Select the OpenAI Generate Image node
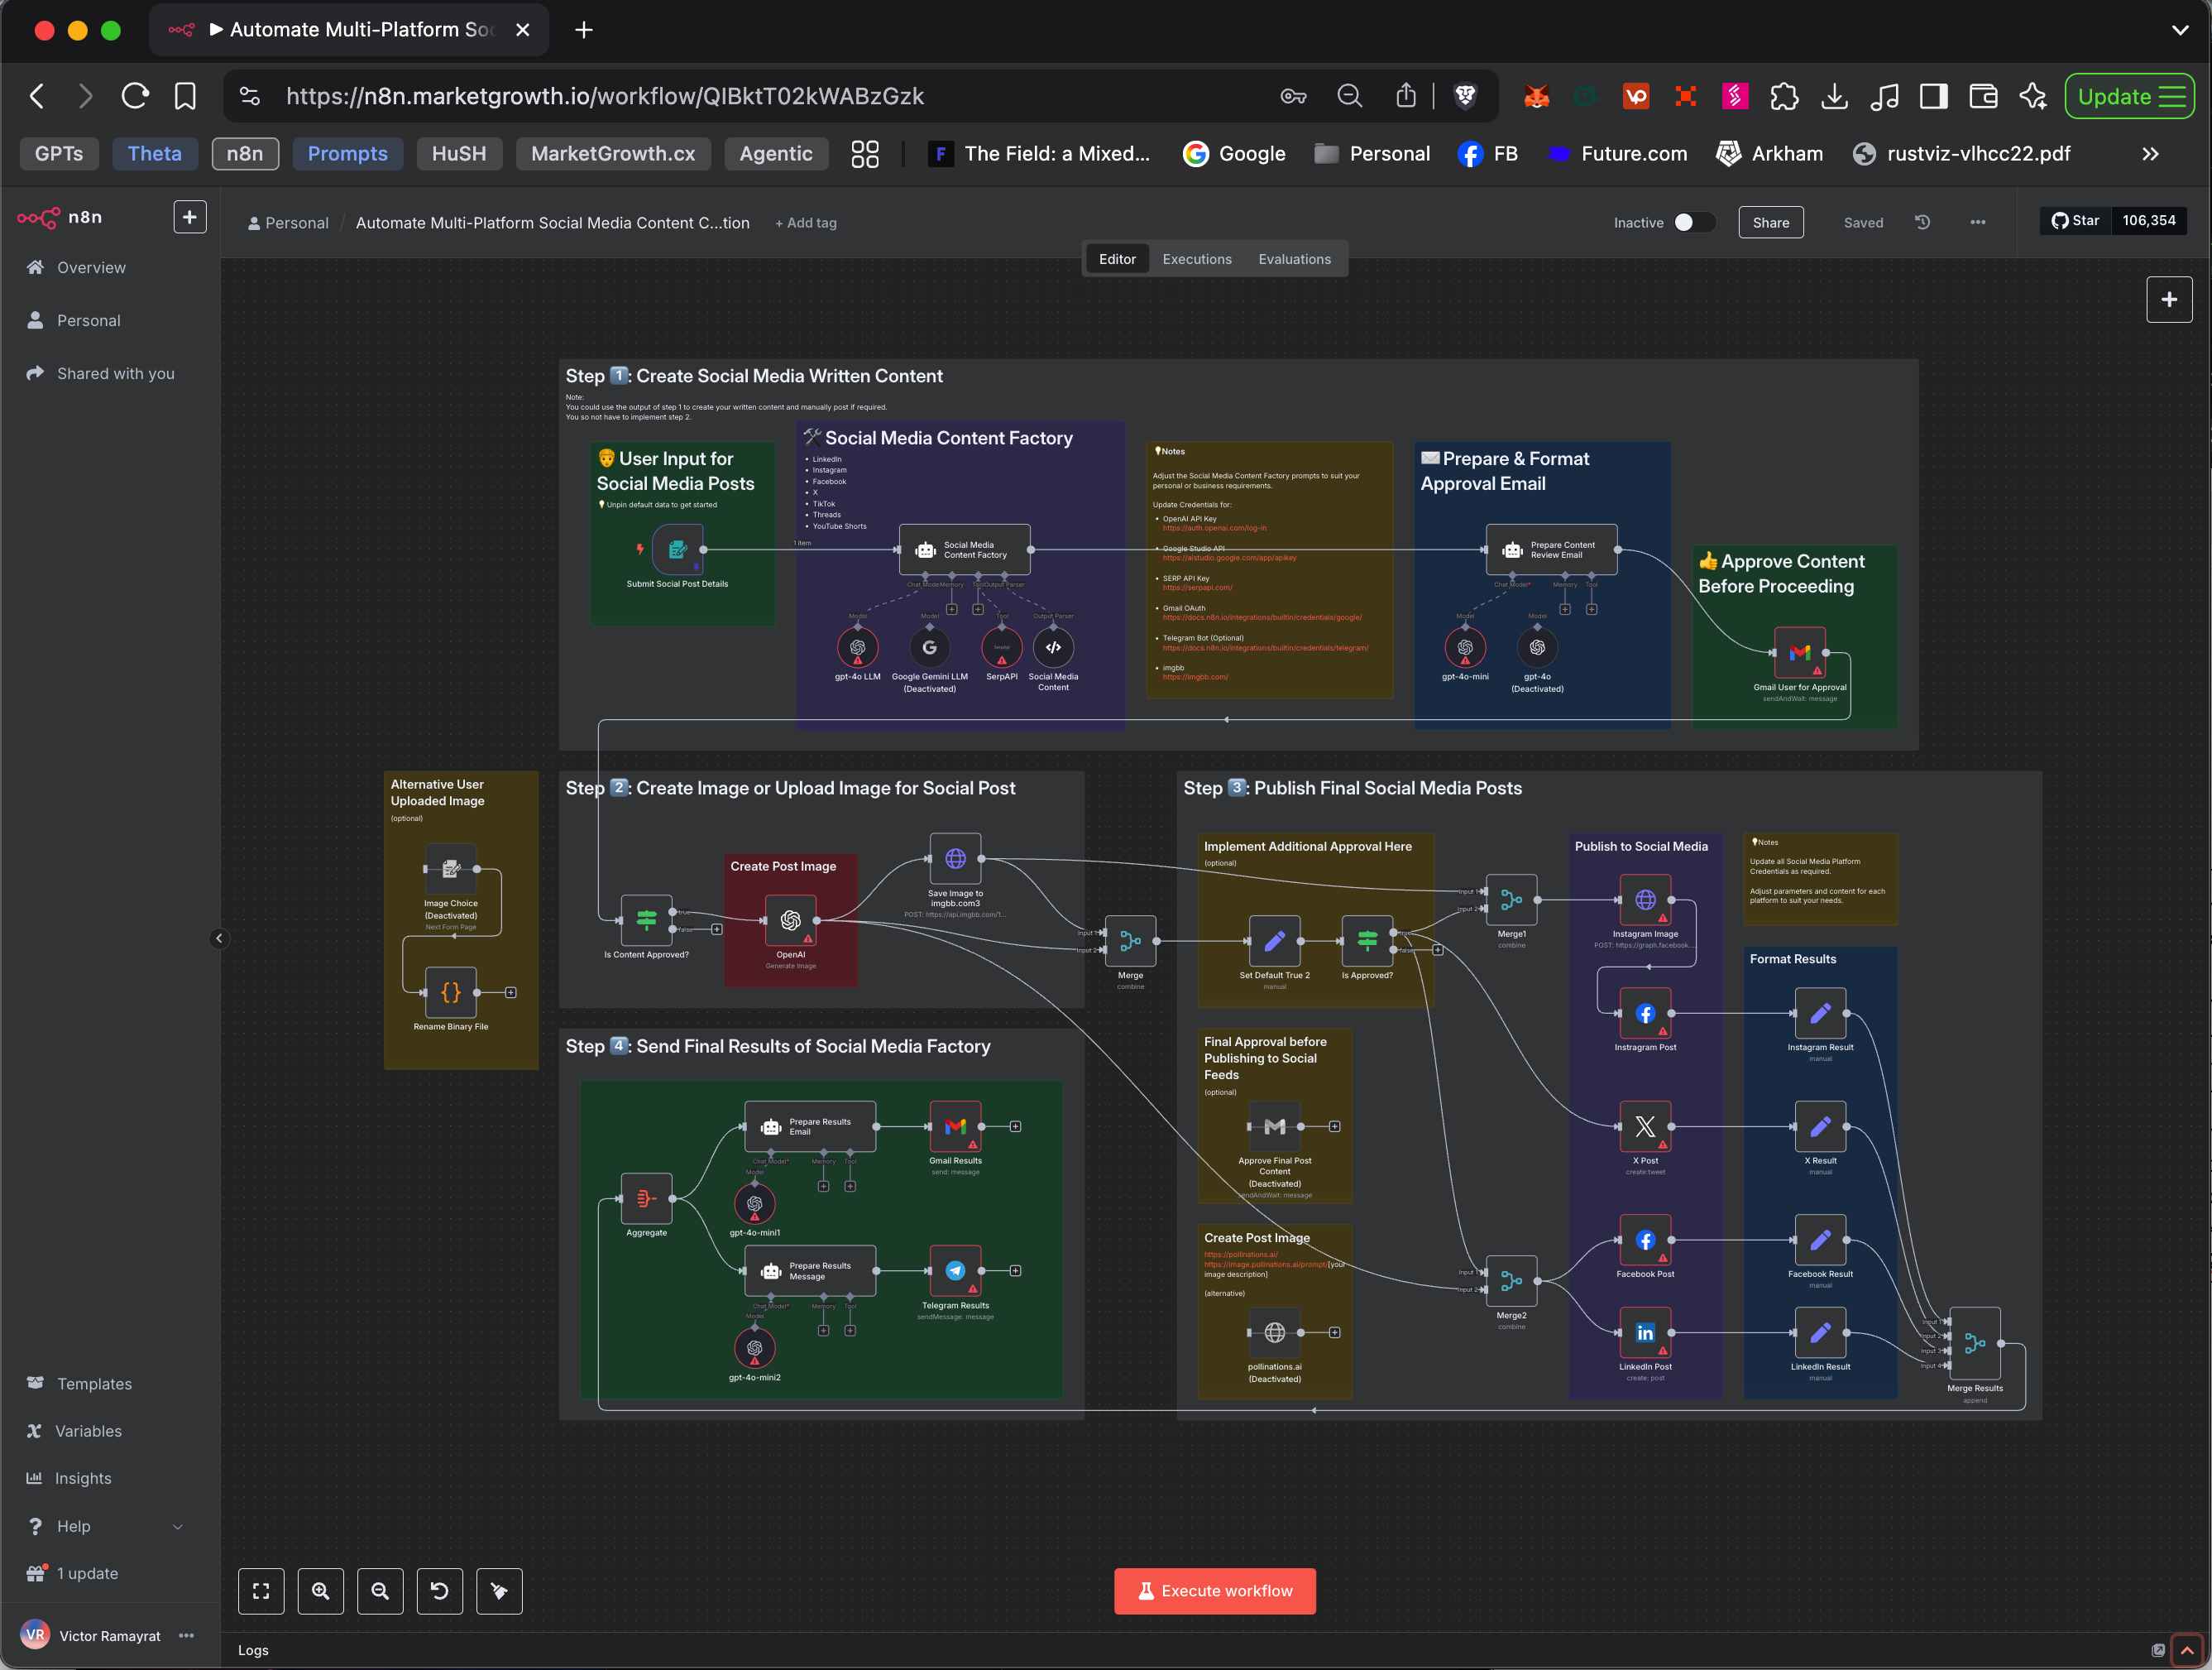The image size is (2212, 1670). point(790,919)
